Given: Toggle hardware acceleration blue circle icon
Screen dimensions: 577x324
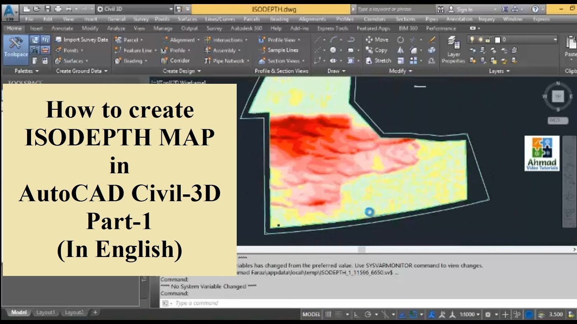Looking at the screenshot, I should tap(529, 314).
